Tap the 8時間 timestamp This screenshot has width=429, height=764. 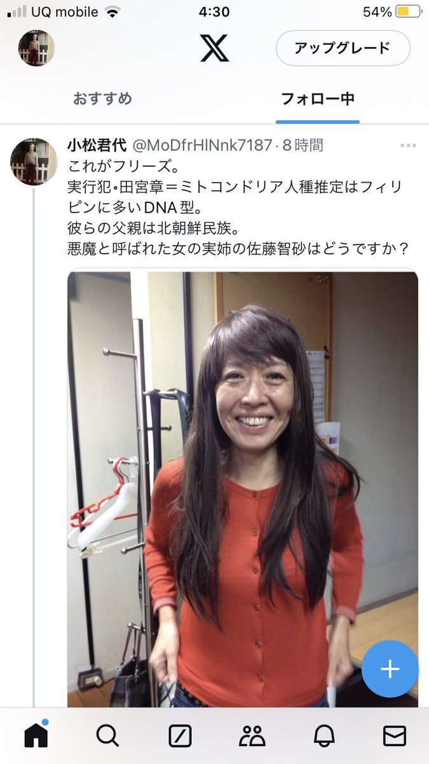(x=303, y=145)
